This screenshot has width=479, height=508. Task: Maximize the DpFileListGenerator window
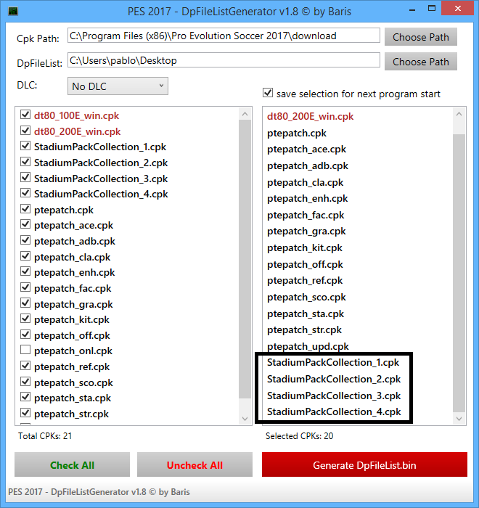pyautogui.click(x=432, y=9)
